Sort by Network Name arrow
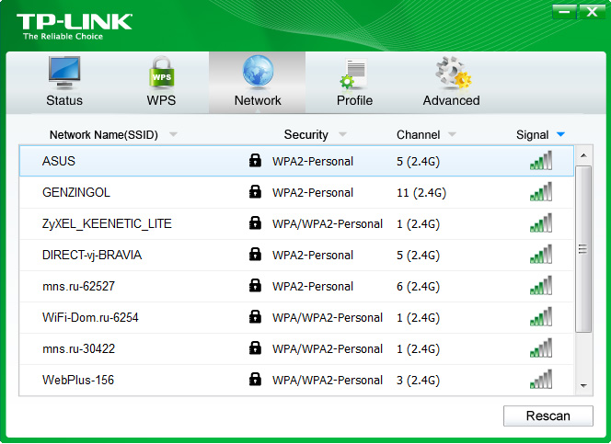This screenshot has height=444, width=611. click(x=173, y=134)
